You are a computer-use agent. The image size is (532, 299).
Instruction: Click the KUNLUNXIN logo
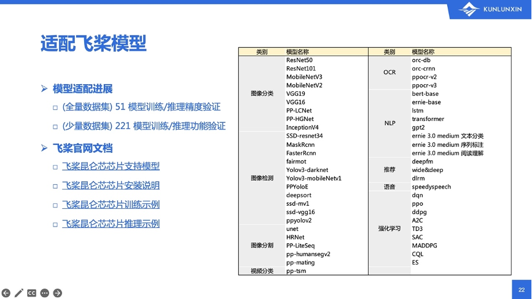(490, 9)
